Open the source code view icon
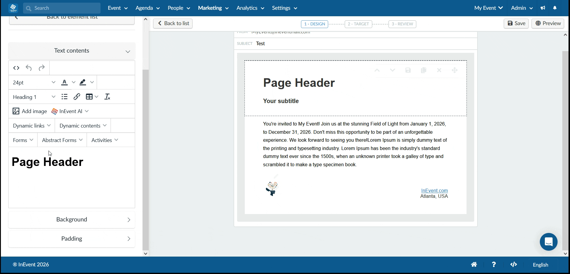Viewport: 570px width, 274px height. click(16, 68)
